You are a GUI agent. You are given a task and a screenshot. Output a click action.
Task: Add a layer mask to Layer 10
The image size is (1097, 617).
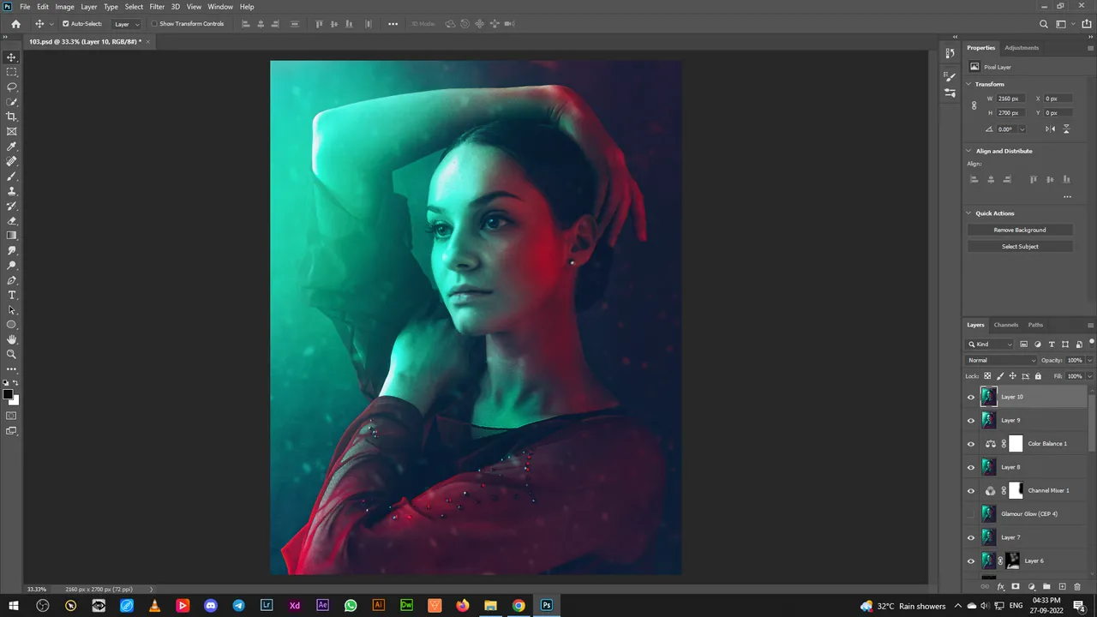coord(1016,587)
